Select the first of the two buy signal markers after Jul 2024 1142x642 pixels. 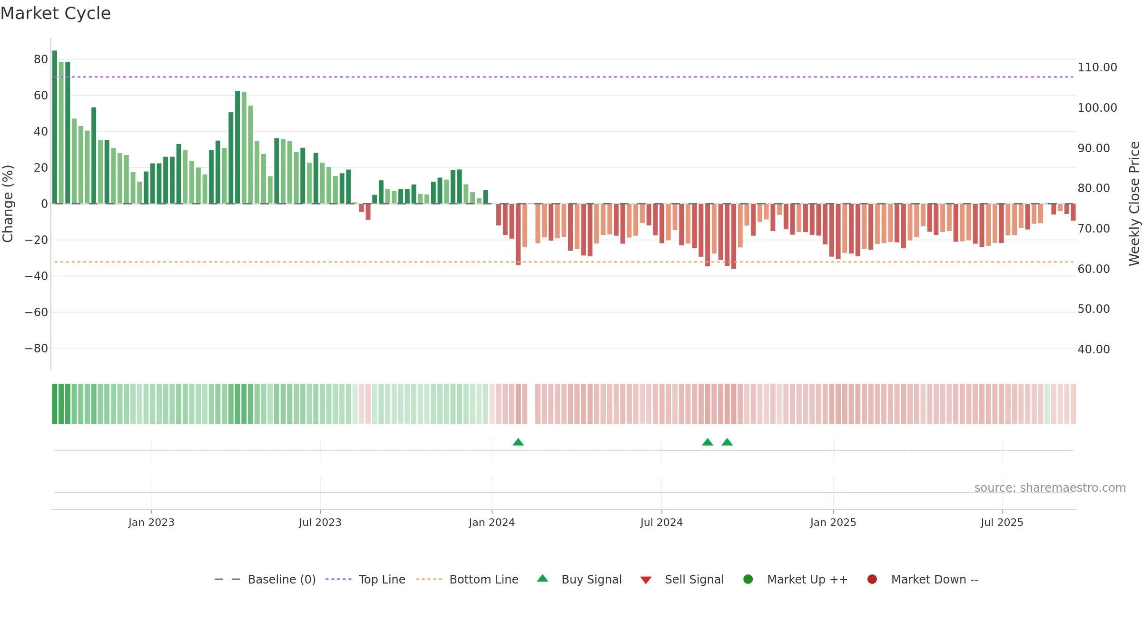(x=708, y=442)
